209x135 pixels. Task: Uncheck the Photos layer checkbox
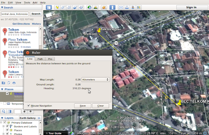(7, 134)
